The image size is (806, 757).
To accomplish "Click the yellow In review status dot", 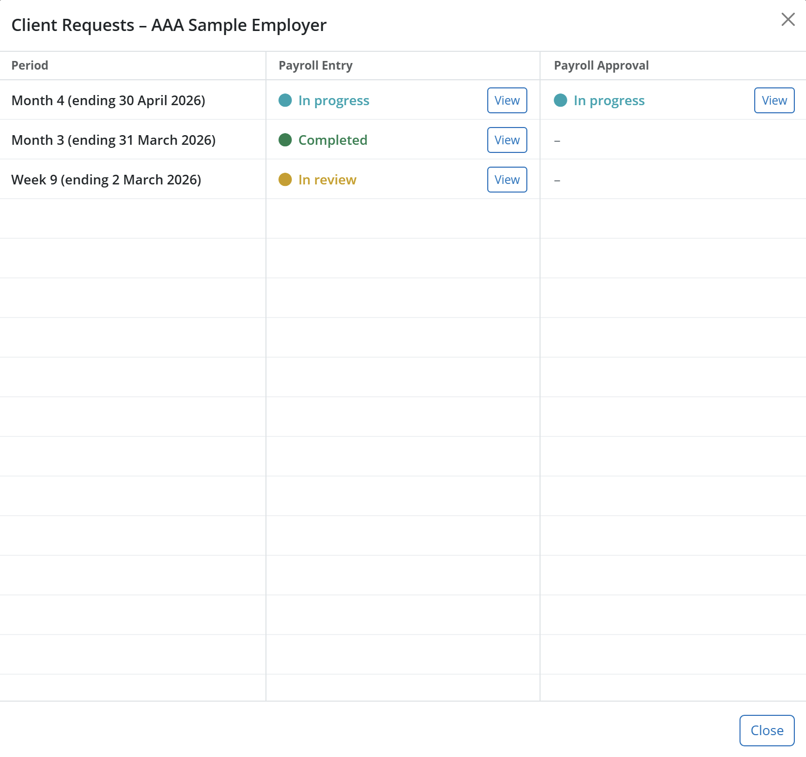I will coord(285,179).
